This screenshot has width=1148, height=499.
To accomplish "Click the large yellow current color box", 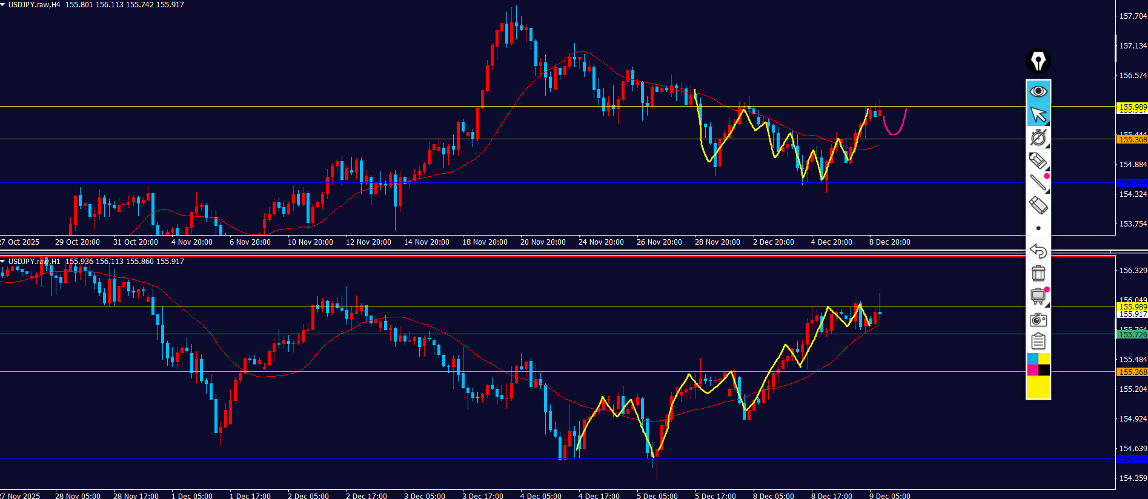I will click(1038, 388).
